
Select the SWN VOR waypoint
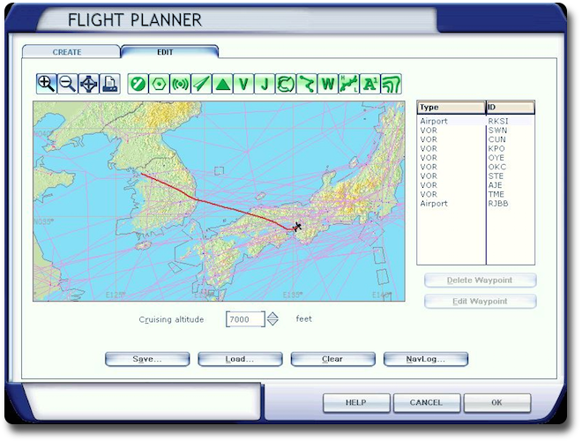pyautogui.click(x=475, y=131)
